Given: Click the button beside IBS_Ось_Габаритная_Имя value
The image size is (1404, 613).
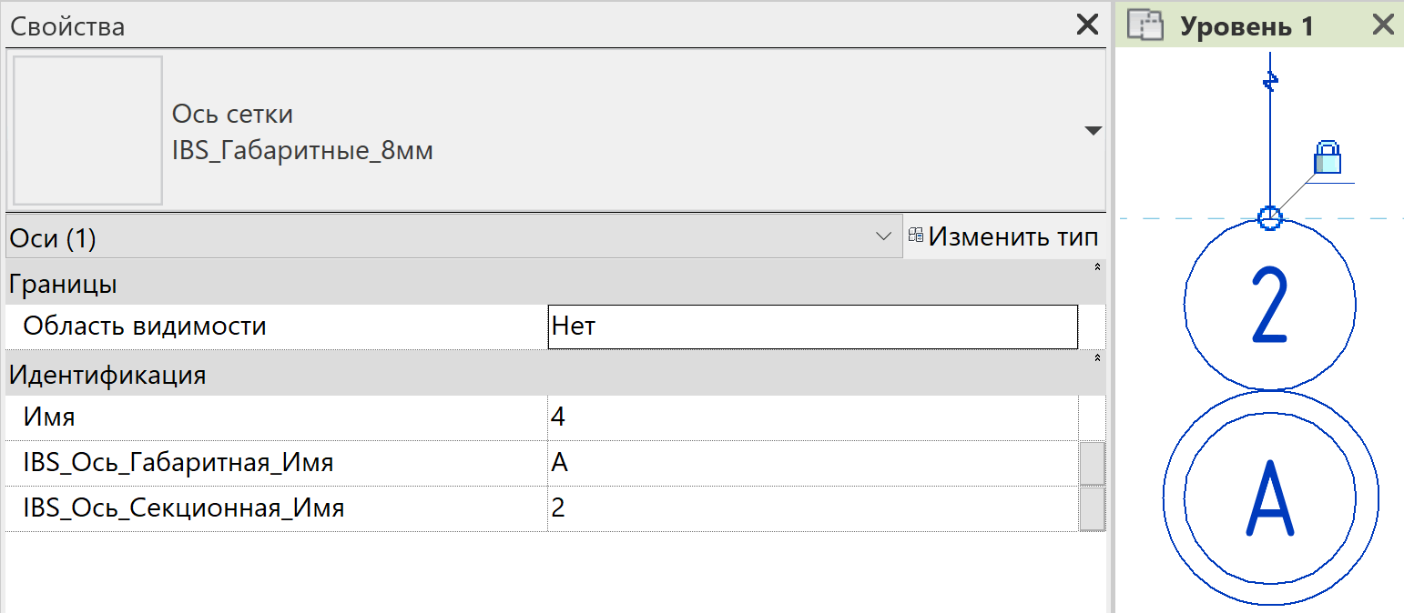Looking at the screenshot, I should pos(1092,463).
